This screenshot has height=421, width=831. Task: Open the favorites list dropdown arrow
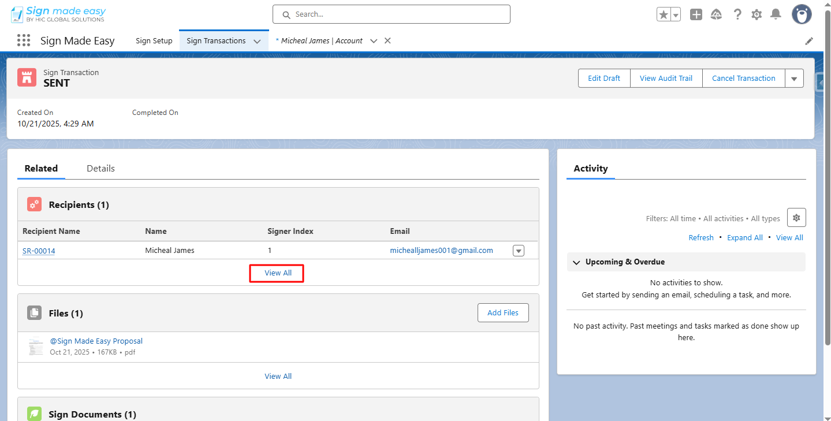[676, 14]
